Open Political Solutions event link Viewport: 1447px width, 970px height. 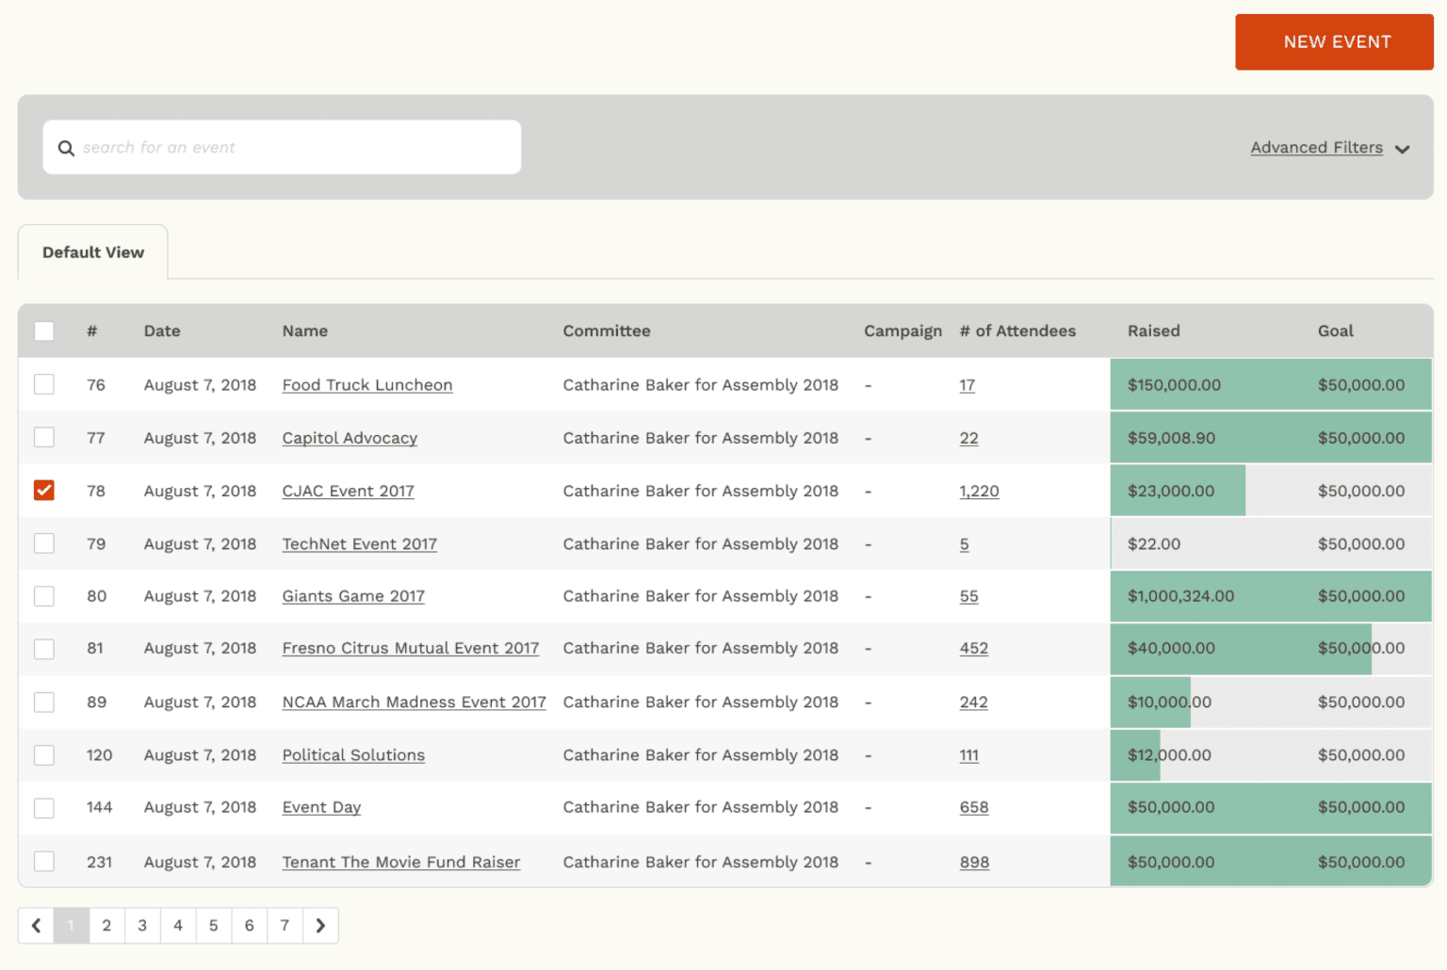[x=353, y=755]
